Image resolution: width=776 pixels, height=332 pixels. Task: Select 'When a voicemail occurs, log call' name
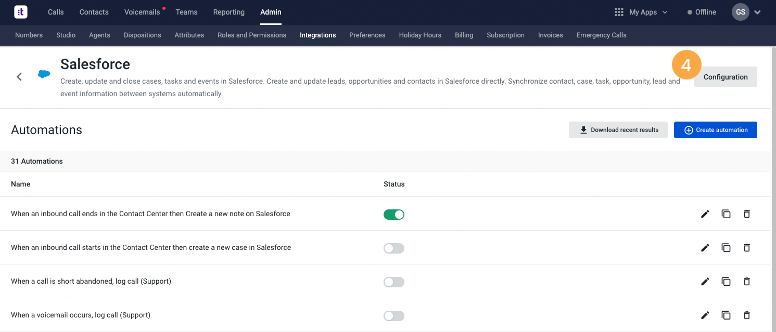(x=81, y=315)
